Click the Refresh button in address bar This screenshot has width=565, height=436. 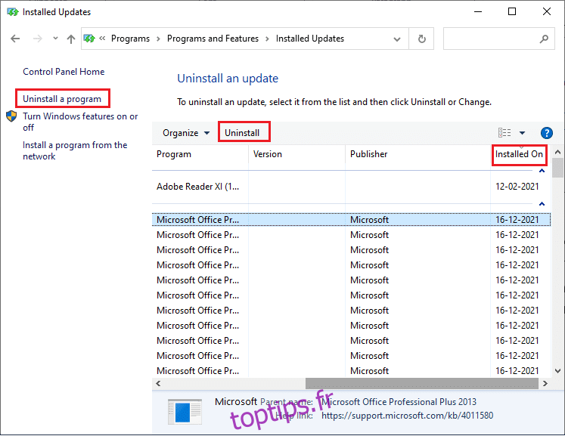point(421,39)
